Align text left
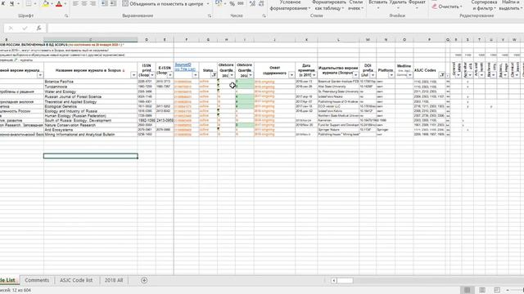524x294 pixels. click(76, 3)
